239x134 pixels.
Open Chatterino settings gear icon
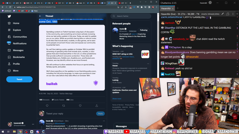pyautogui.click(x=210, y=3)
